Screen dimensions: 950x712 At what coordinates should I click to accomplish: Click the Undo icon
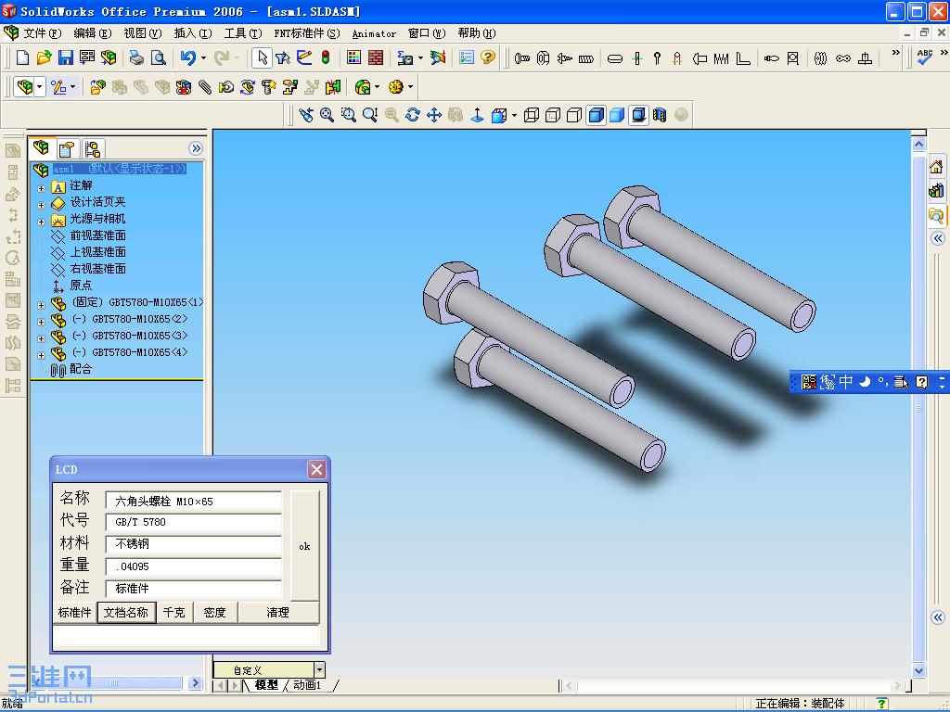[x=187, y=57]
